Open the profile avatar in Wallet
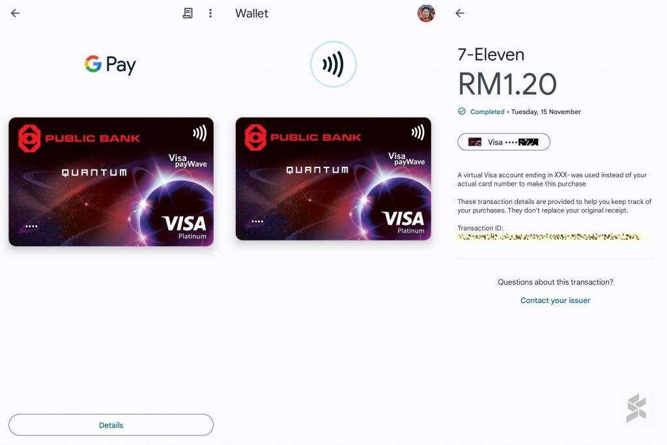 pos(426,13)
